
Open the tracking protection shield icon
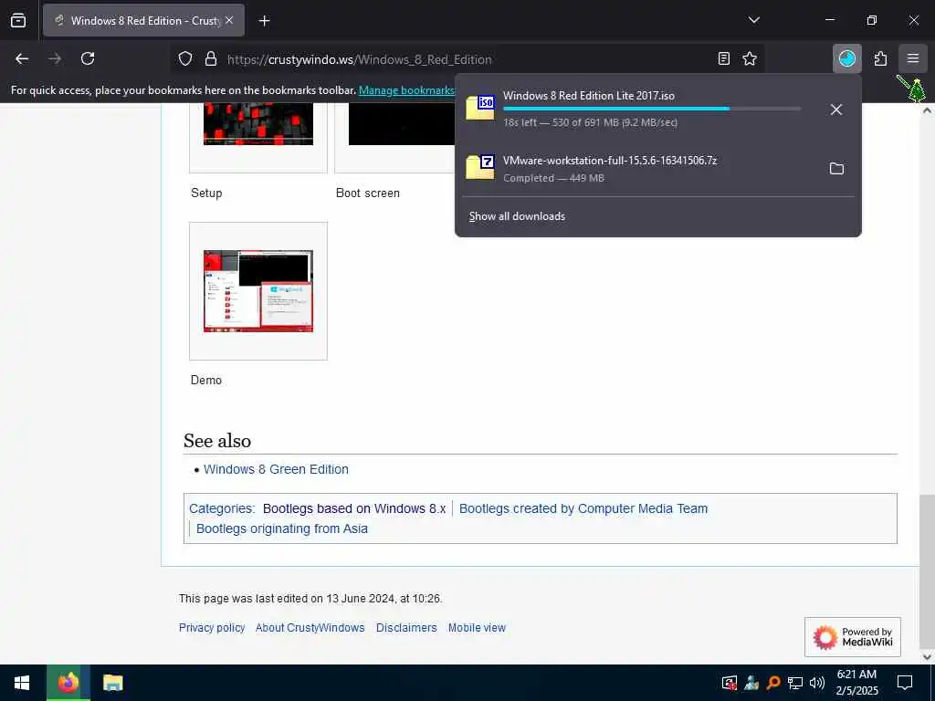point(185,59)
